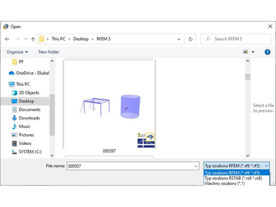Go up one folder level
This screenshot has height=207, width=276.
point(33,39)
